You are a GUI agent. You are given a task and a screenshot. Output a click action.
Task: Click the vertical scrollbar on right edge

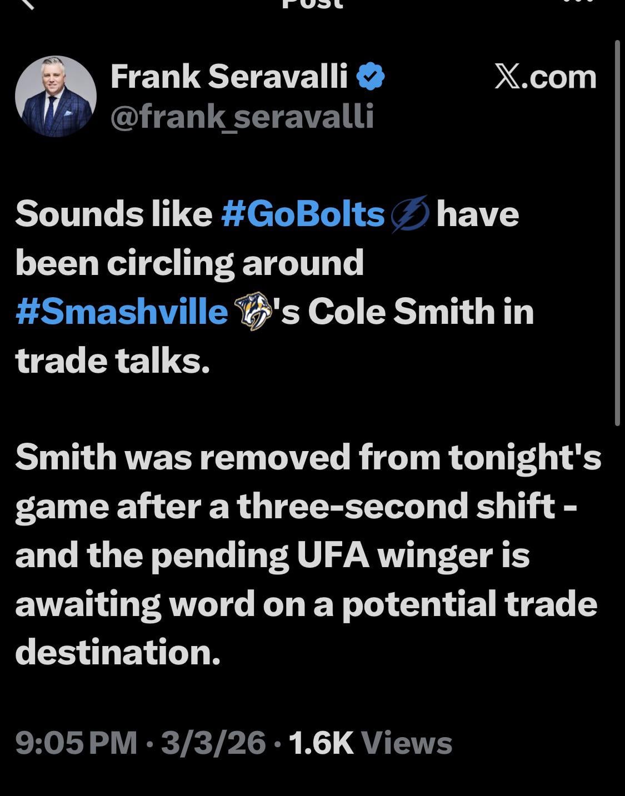click(617, 233)
